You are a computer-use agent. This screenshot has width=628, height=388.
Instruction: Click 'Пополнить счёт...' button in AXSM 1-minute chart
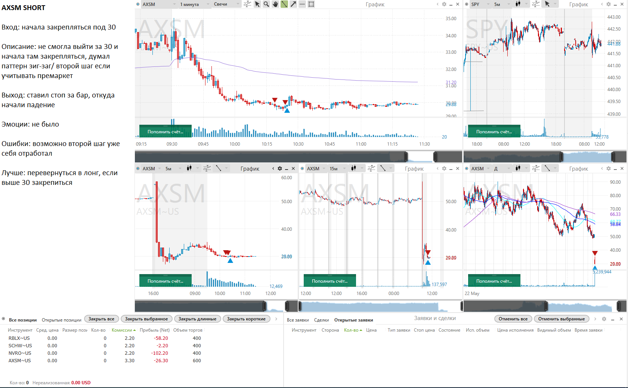[x=165, y=131]
